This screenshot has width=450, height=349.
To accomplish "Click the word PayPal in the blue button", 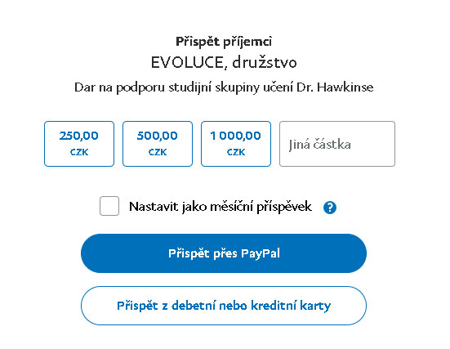I will (261, 253).
